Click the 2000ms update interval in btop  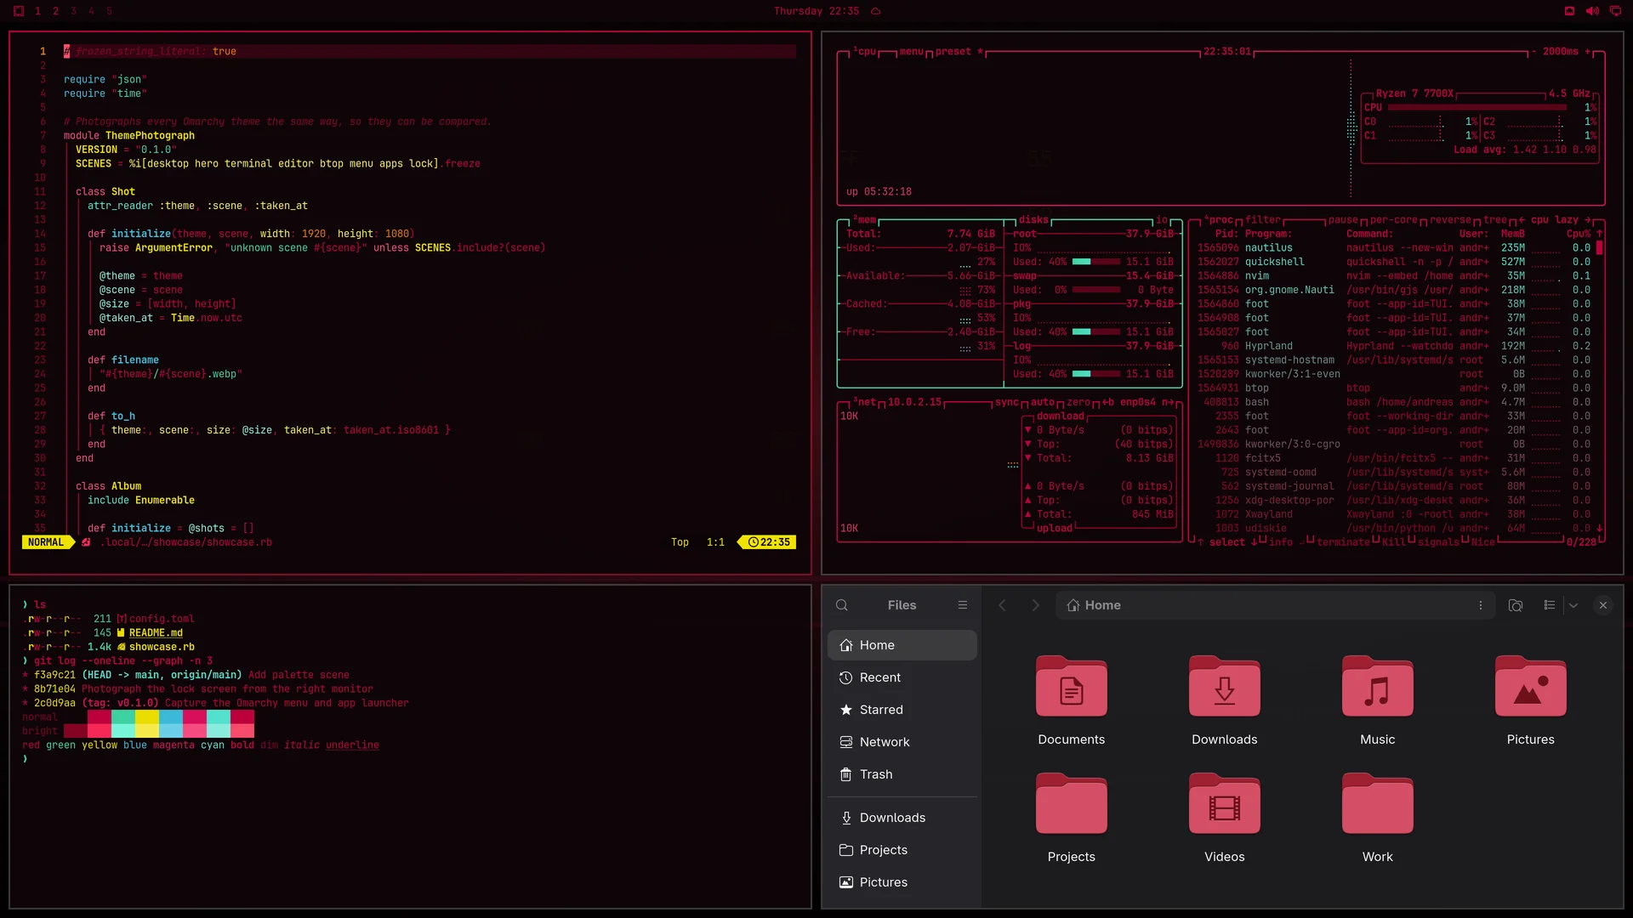pos(1560,52)
